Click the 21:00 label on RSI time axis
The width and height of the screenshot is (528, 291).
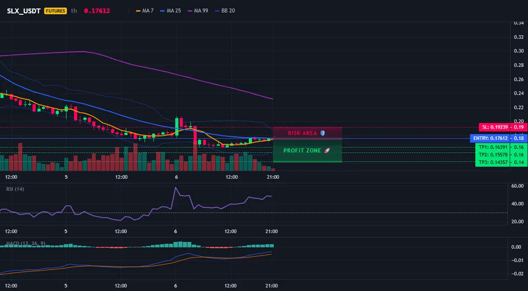pyautogui.click(x=272, y=231)
